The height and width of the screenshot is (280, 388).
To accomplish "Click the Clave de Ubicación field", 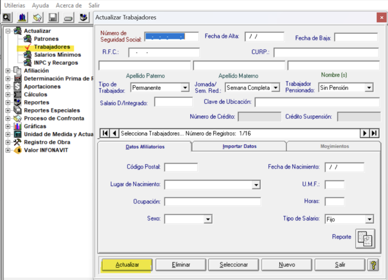I will [317, 102].
